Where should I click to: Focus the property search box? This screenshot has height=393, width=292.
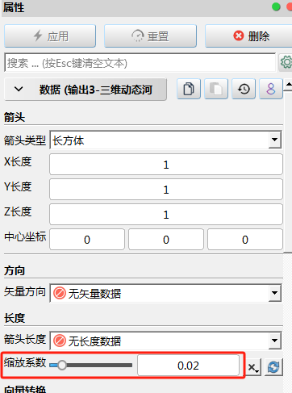point(140,63)
